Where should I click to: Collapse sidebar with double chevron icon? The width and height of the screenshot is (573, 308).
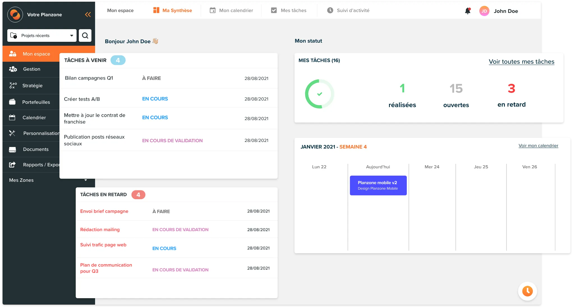pos(88,15)
